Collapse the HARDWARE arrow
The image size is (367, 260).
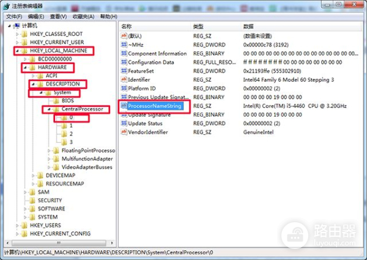pos(25,68)
